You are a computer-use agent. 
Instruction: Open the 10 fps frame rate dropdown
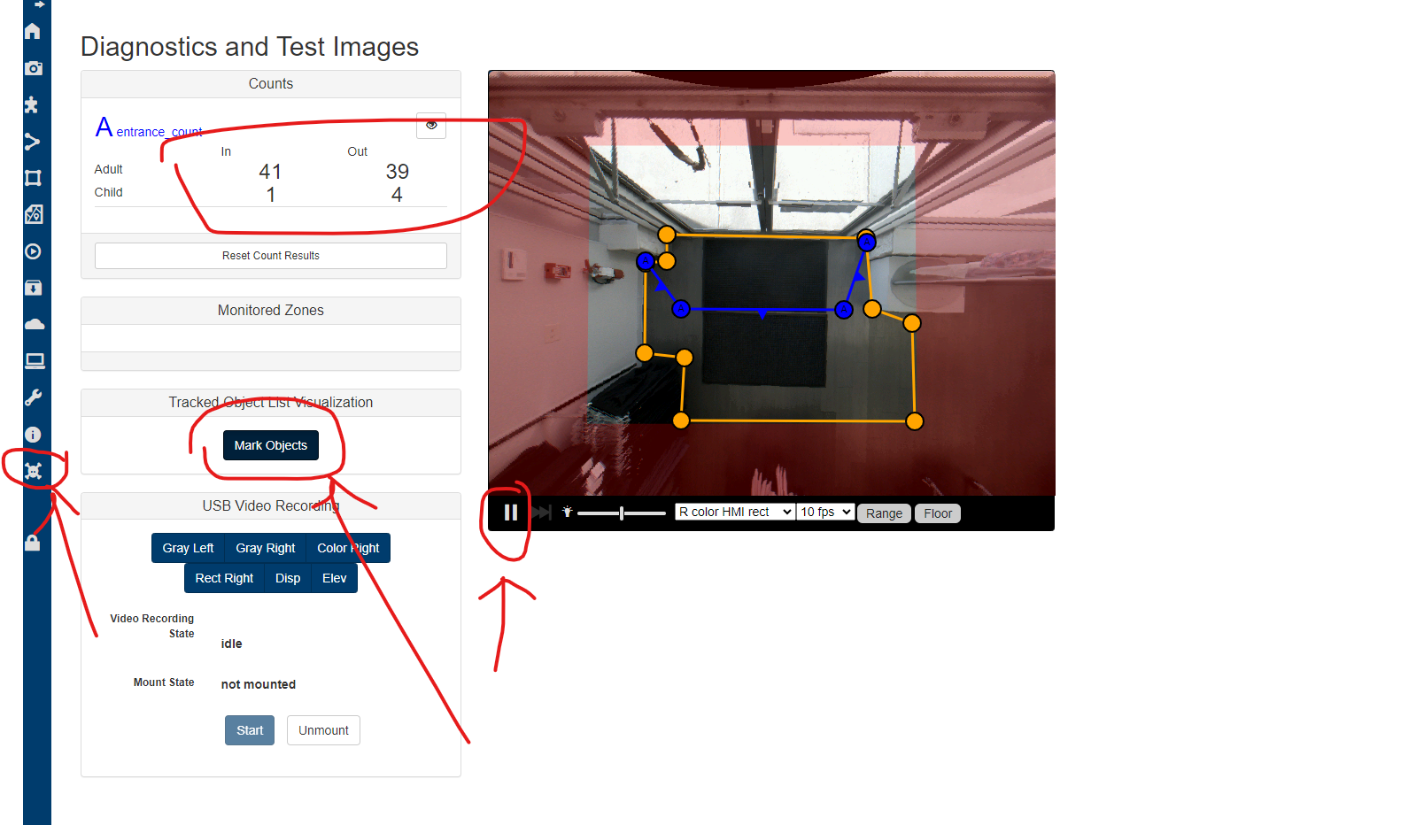pos(826,512)
